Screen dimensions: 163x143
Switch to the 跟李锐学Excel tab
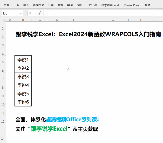[x=110, y=5]
